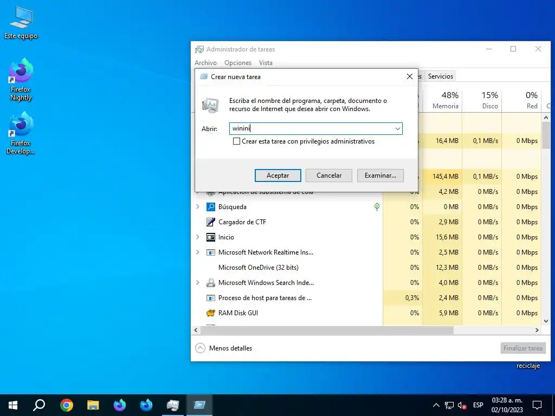Screen dimensions: 555x416
Task: Expand the Búsqueda process row
Action: pyautogui.click(x=198, y=206)
